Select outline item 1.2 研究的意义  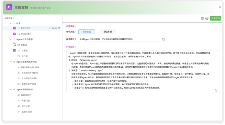(24, 34)
